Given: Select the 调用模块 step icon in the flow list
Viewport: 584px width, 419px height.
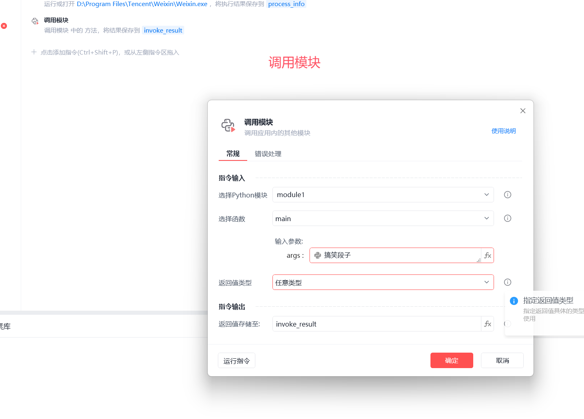Looking at the screenshot, I should coord(35,21).
